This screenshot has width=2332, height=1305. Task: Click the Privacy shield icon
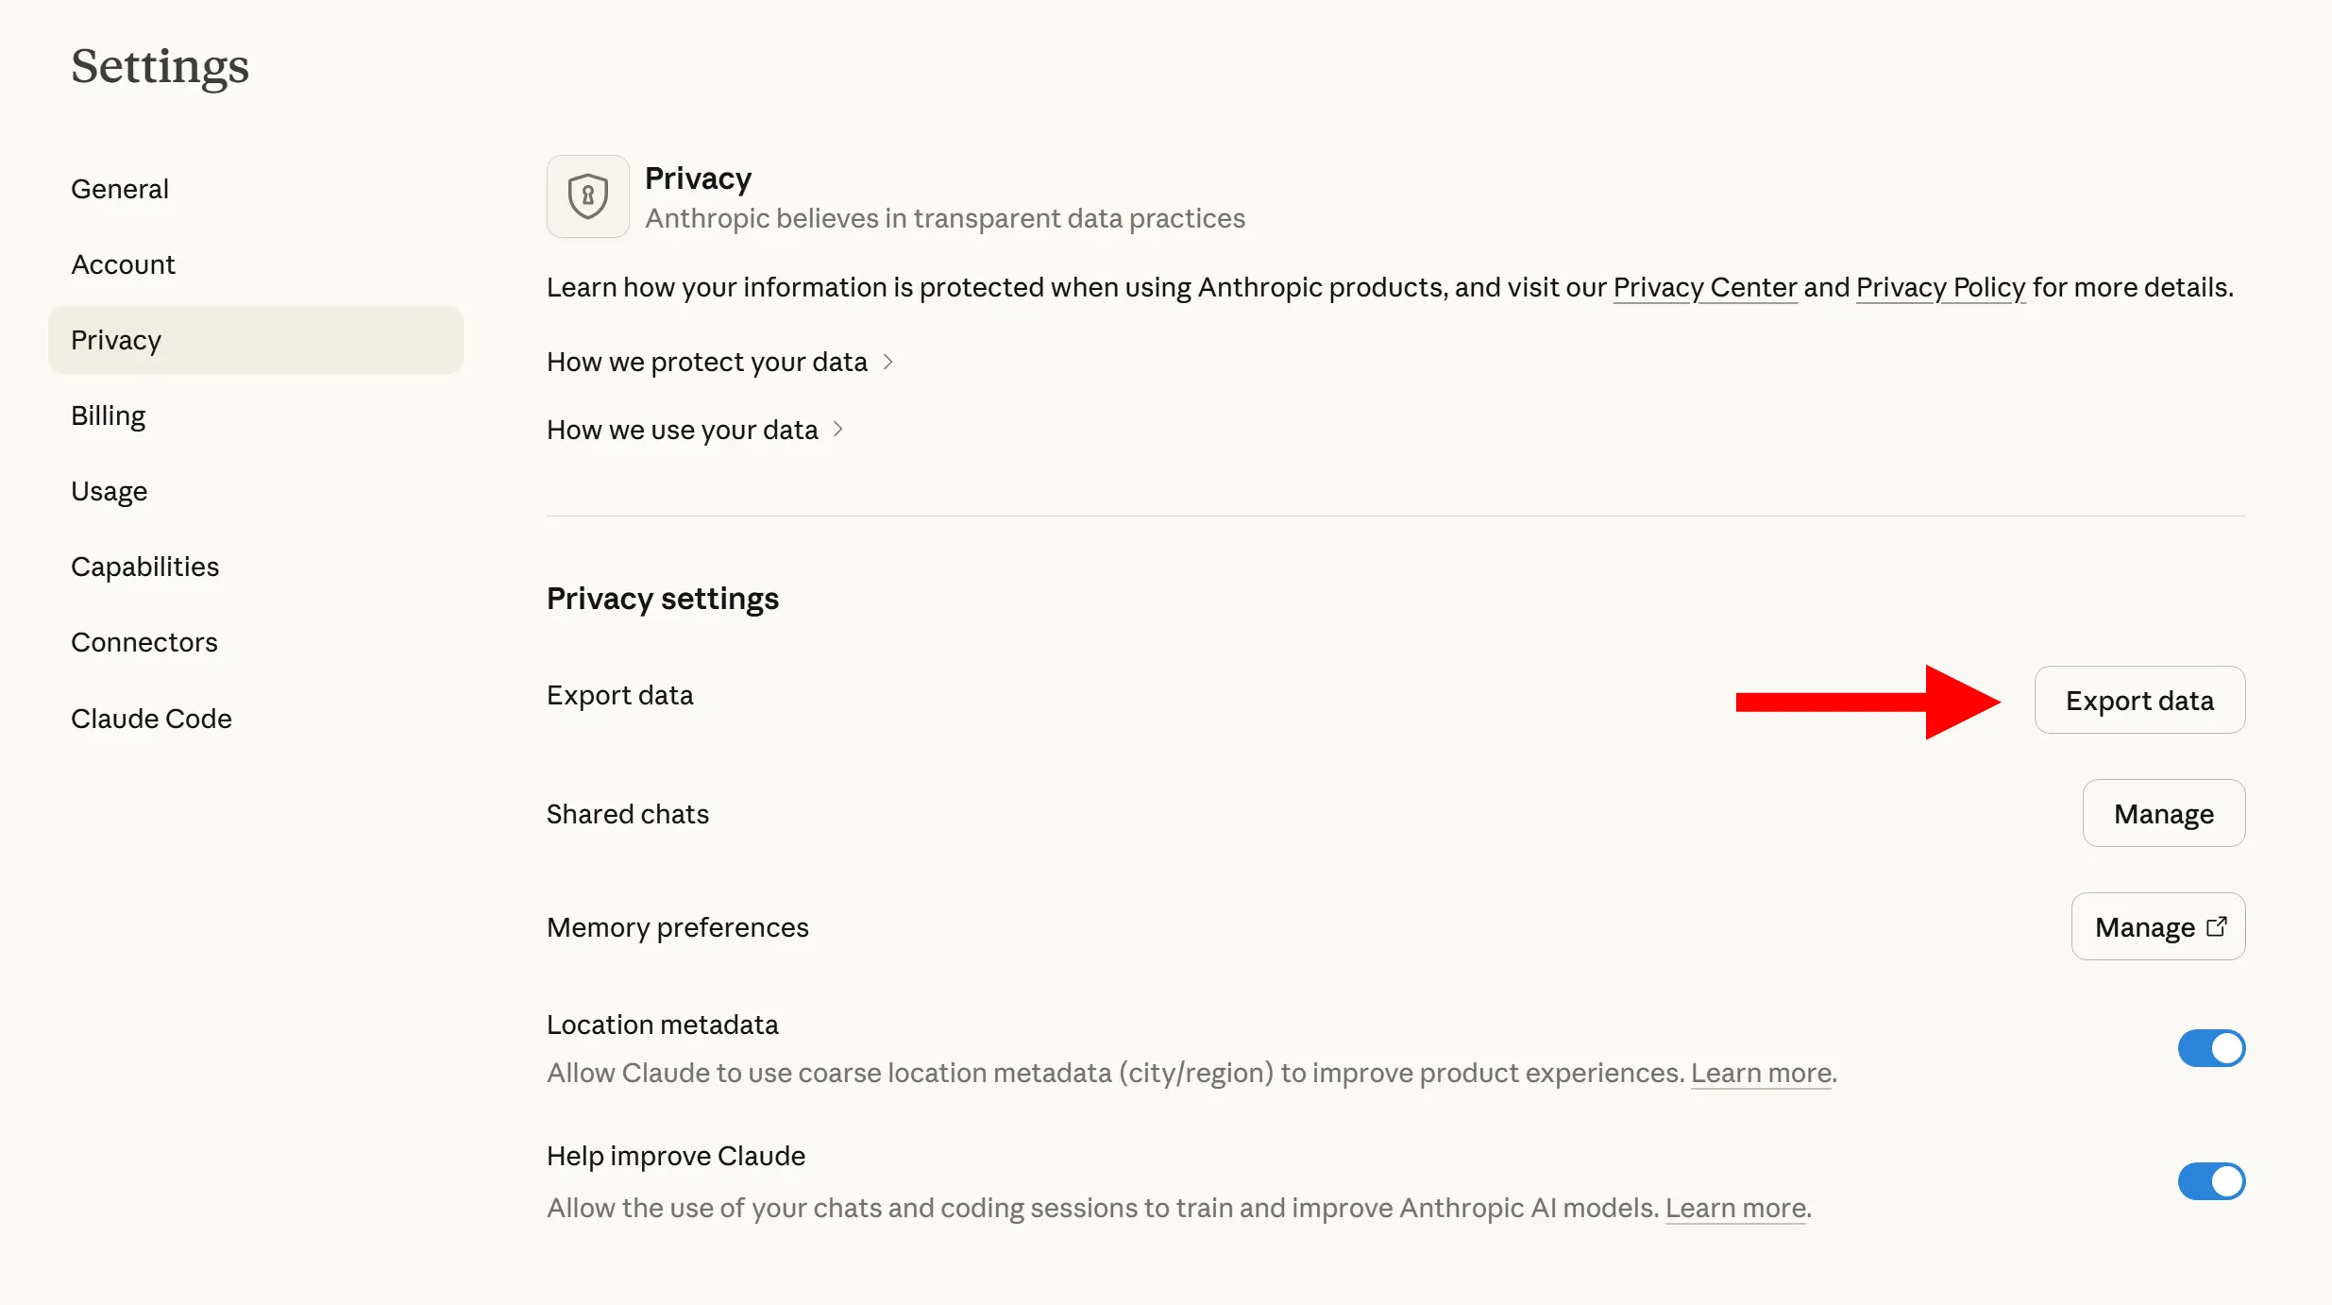click(587, 196)
